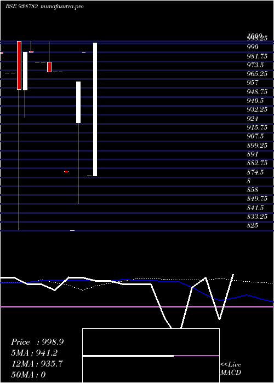
Task: Click the '50MA : 0' label
Action: 28,375
